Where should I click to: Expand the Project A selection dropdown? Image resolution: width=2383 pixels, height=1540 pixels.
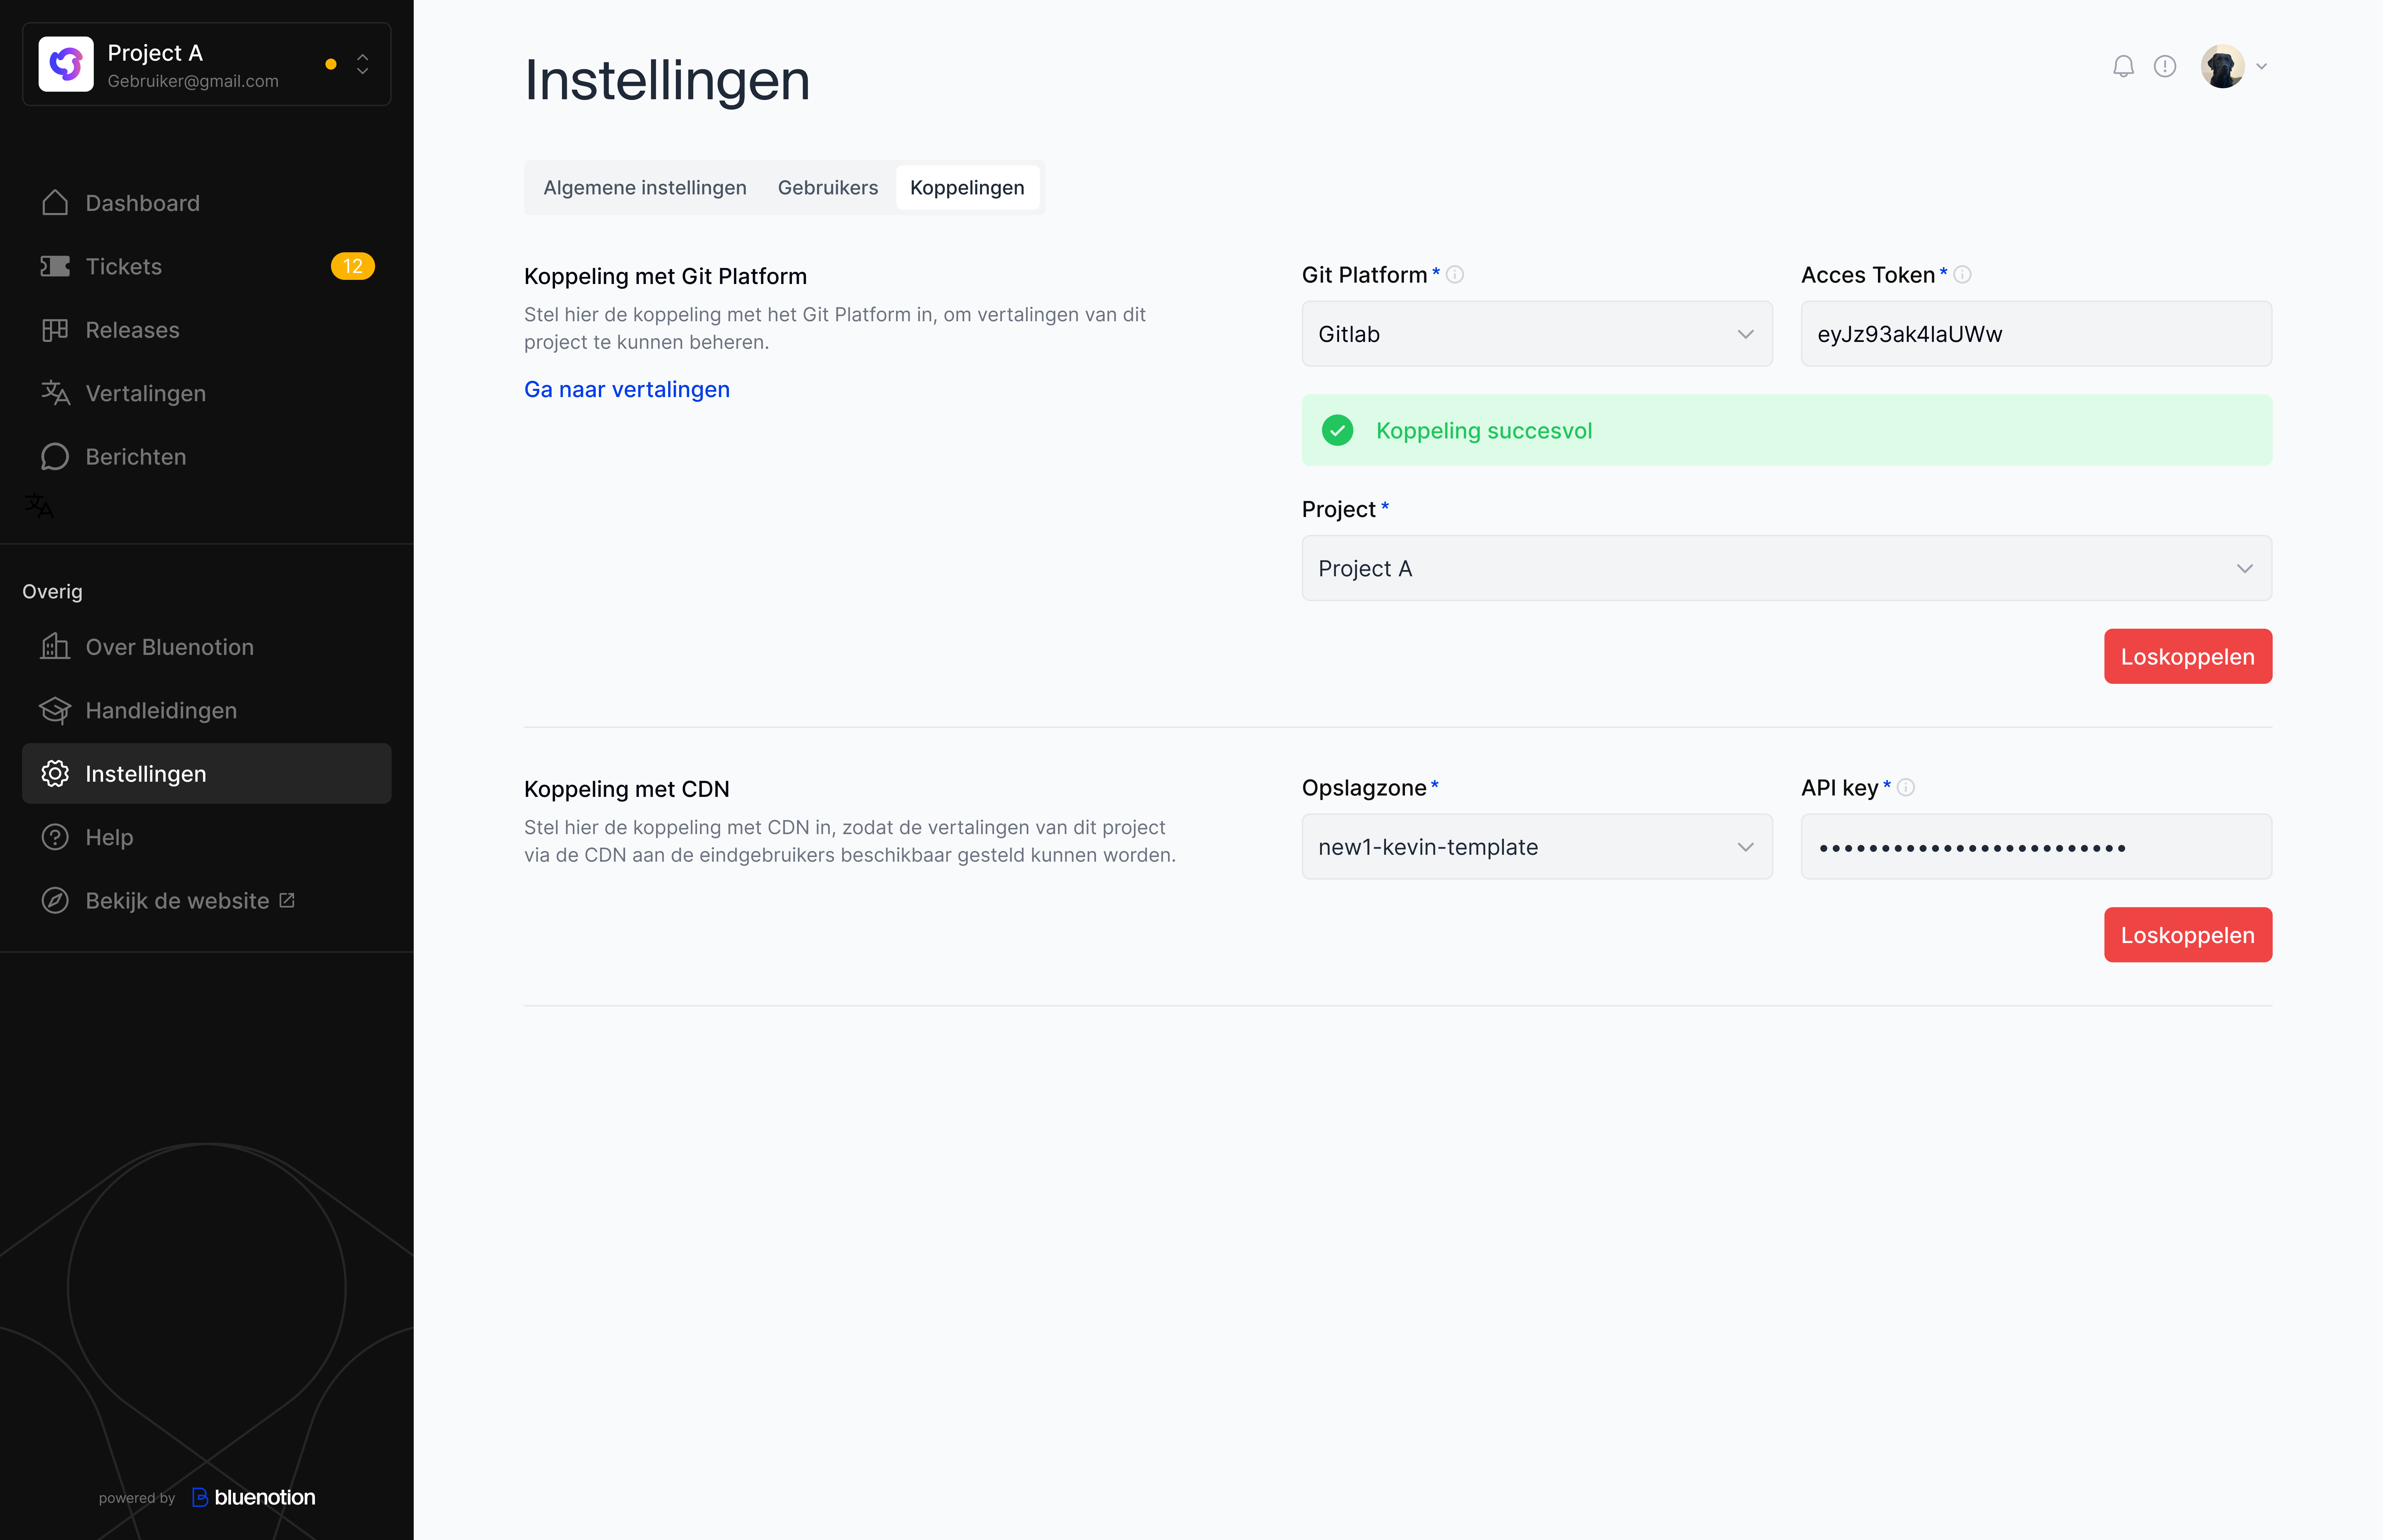coord(2245,568)
